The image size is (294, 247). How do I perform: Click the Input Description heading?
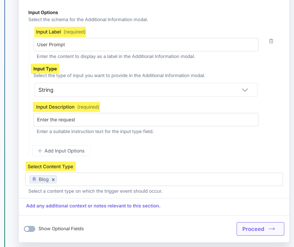pos(55,107)
